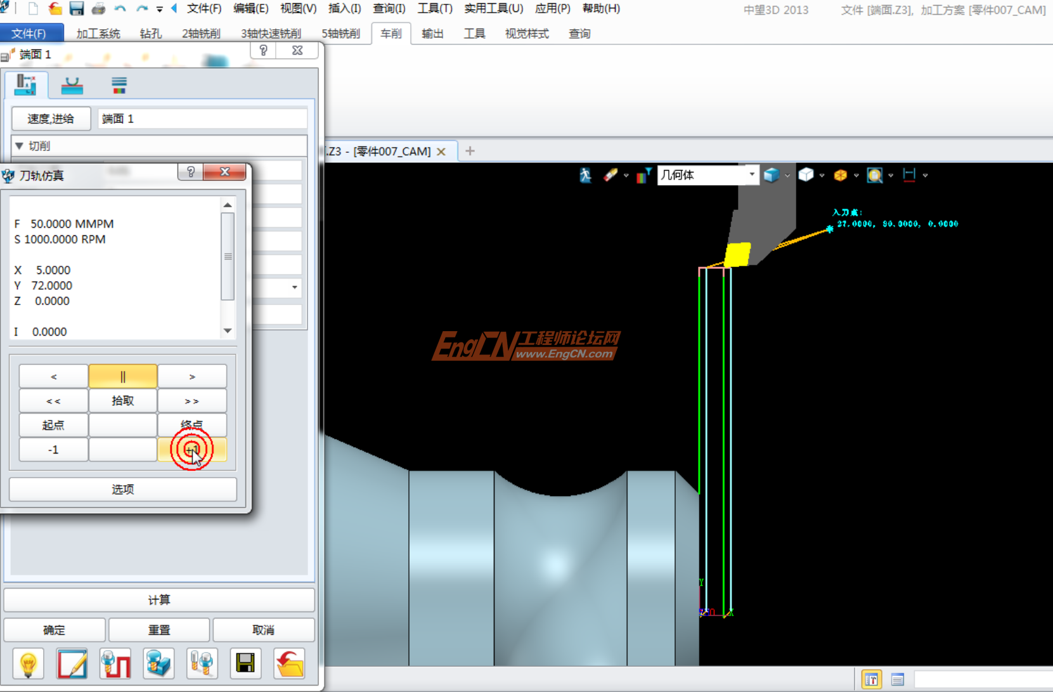Viewport: 1053px width, 692px height.
Task: Open dropdown arrow next to shaded blue cube
Action: (x=787, y=176)
